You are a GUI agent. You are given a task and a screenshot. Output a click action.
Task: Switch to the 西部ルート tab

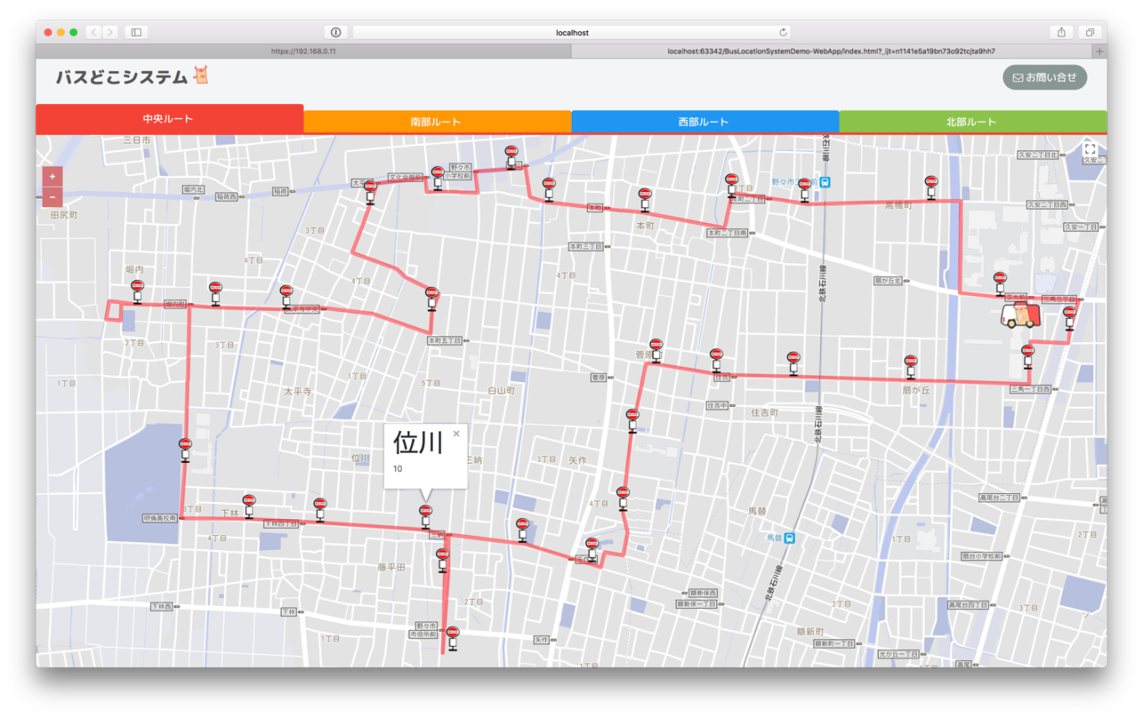pos(704,122)
